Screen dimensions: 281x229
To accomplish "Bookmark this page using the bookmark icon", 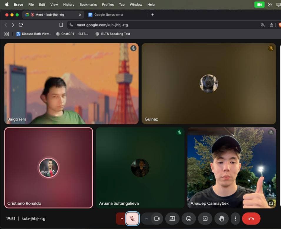I will point(61,25).
